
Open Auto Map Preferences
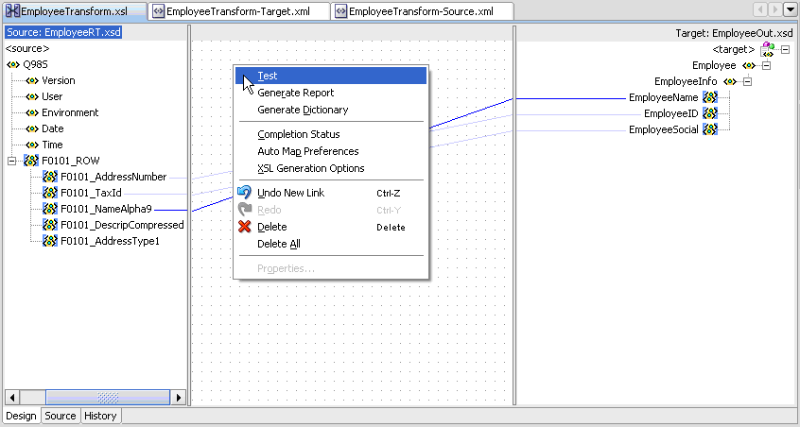tap(331, 151)
